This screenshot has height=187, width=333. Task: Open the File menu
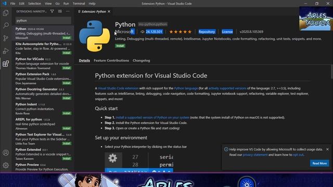point(12,4)
